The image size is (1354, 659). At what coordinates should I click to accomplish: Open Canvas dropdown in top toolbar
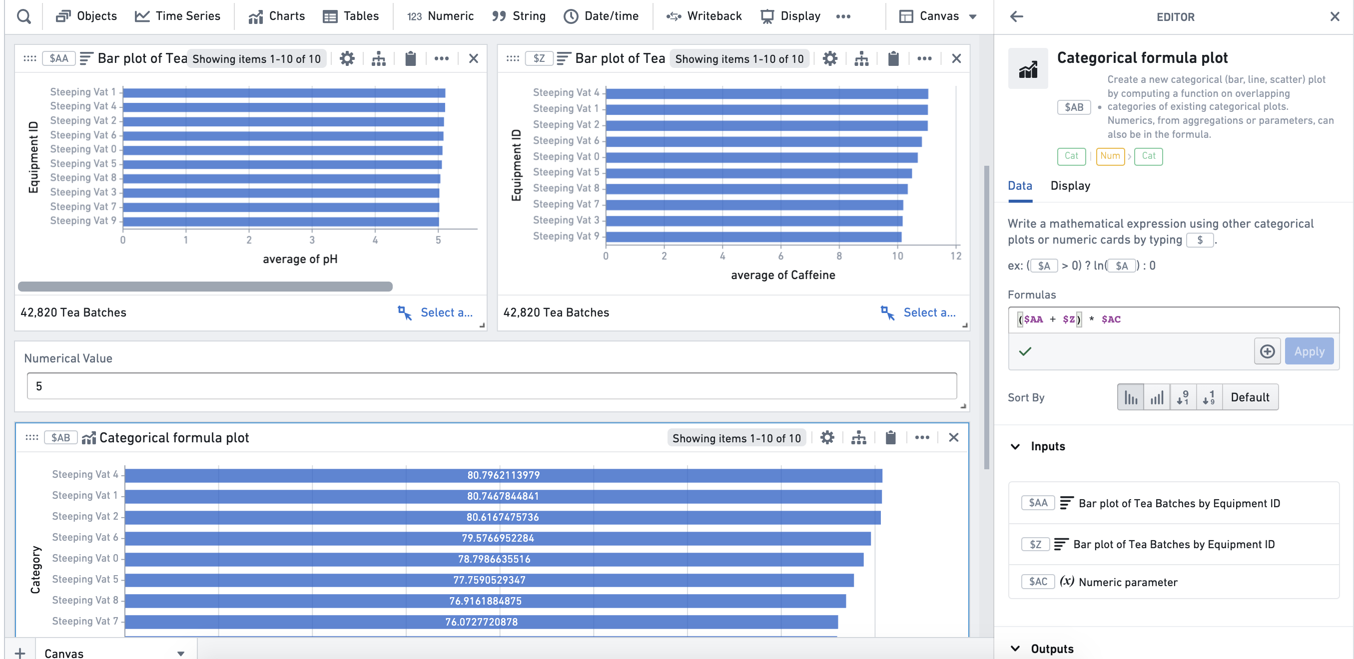point(938,16)
